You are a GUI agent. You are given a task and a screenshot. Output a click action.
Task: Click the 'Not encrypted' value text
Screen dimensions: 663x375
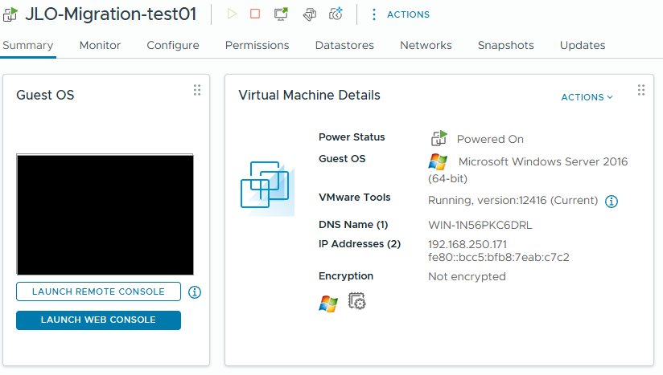pos(467,276)
